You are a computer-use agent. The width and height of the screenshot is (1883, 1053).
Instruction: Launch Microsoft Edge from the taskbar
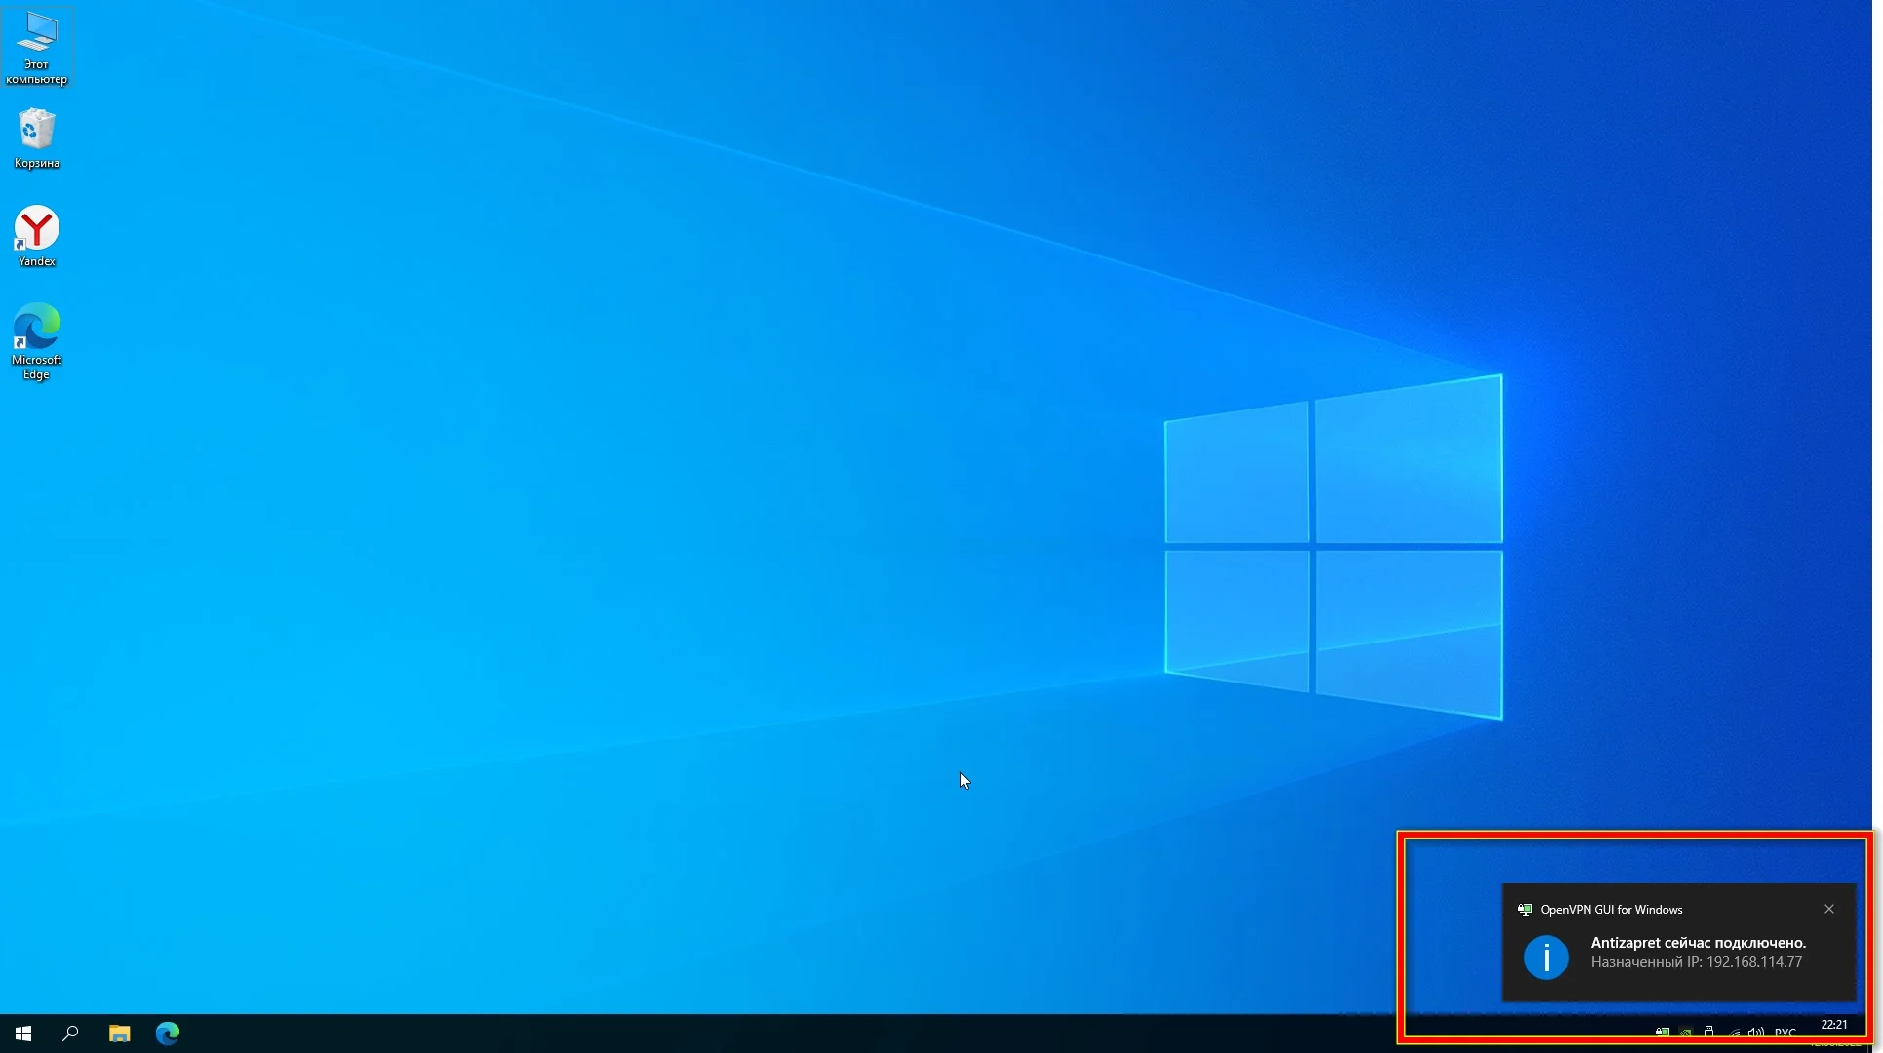coord(168,1033)
